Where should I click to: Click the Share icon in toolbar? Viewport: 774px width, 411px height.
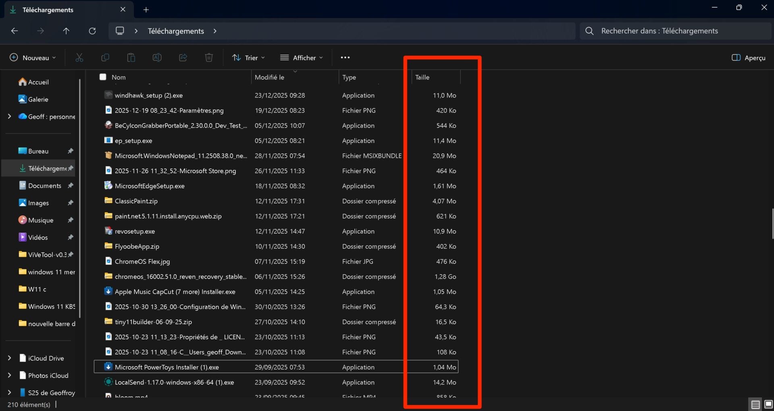(x=183, y=58)
